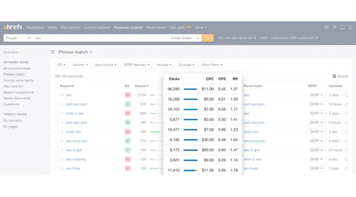Sort by the Volume column header
This screenshot has width=356, height=197.
[142, 86]
